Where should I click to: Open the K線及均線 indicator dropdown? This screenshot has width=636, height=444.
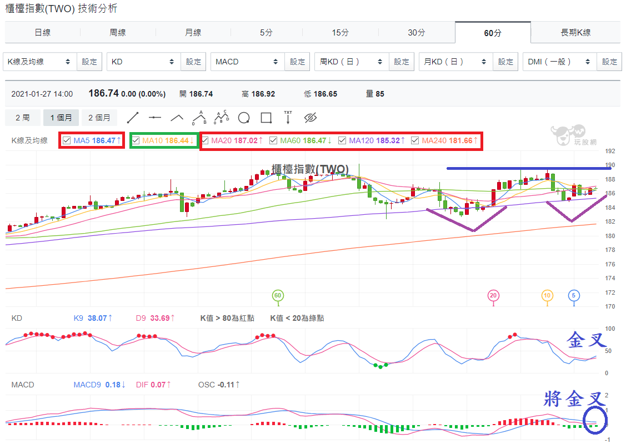tap(40, 62)
